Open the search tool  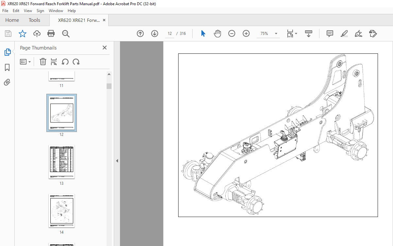coord(65,33)
